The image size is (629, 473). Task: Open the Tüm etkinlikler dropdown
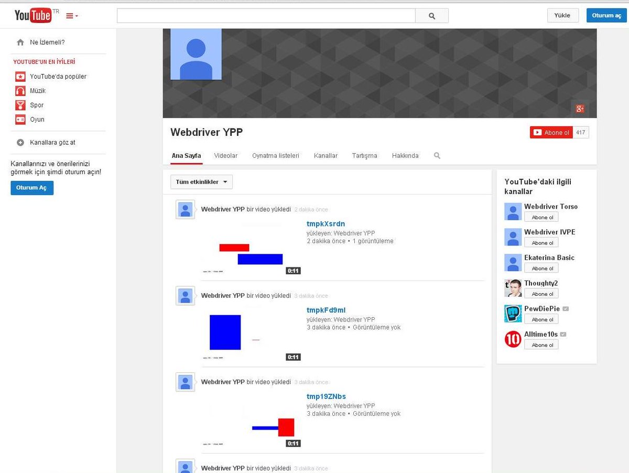(201, 182)
